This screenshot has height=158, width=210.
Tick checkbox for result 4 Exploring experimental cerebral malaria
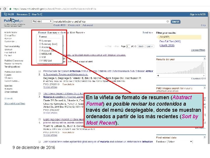tap(39, 119)
